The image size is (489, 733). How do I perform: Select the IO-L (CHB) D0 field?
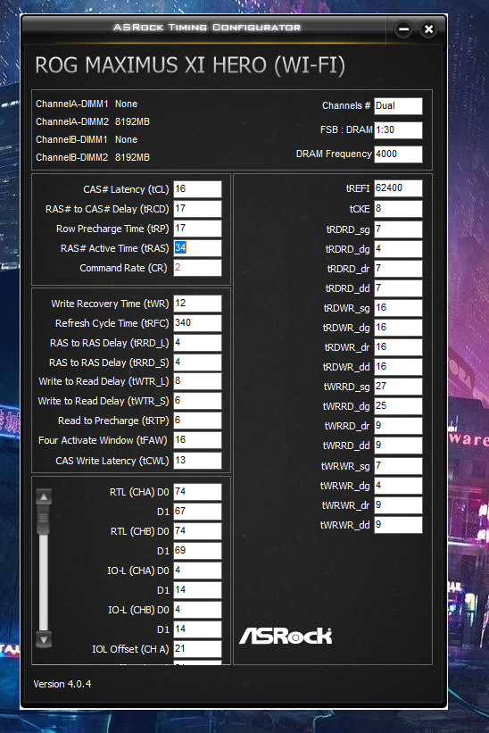[197, 610]
